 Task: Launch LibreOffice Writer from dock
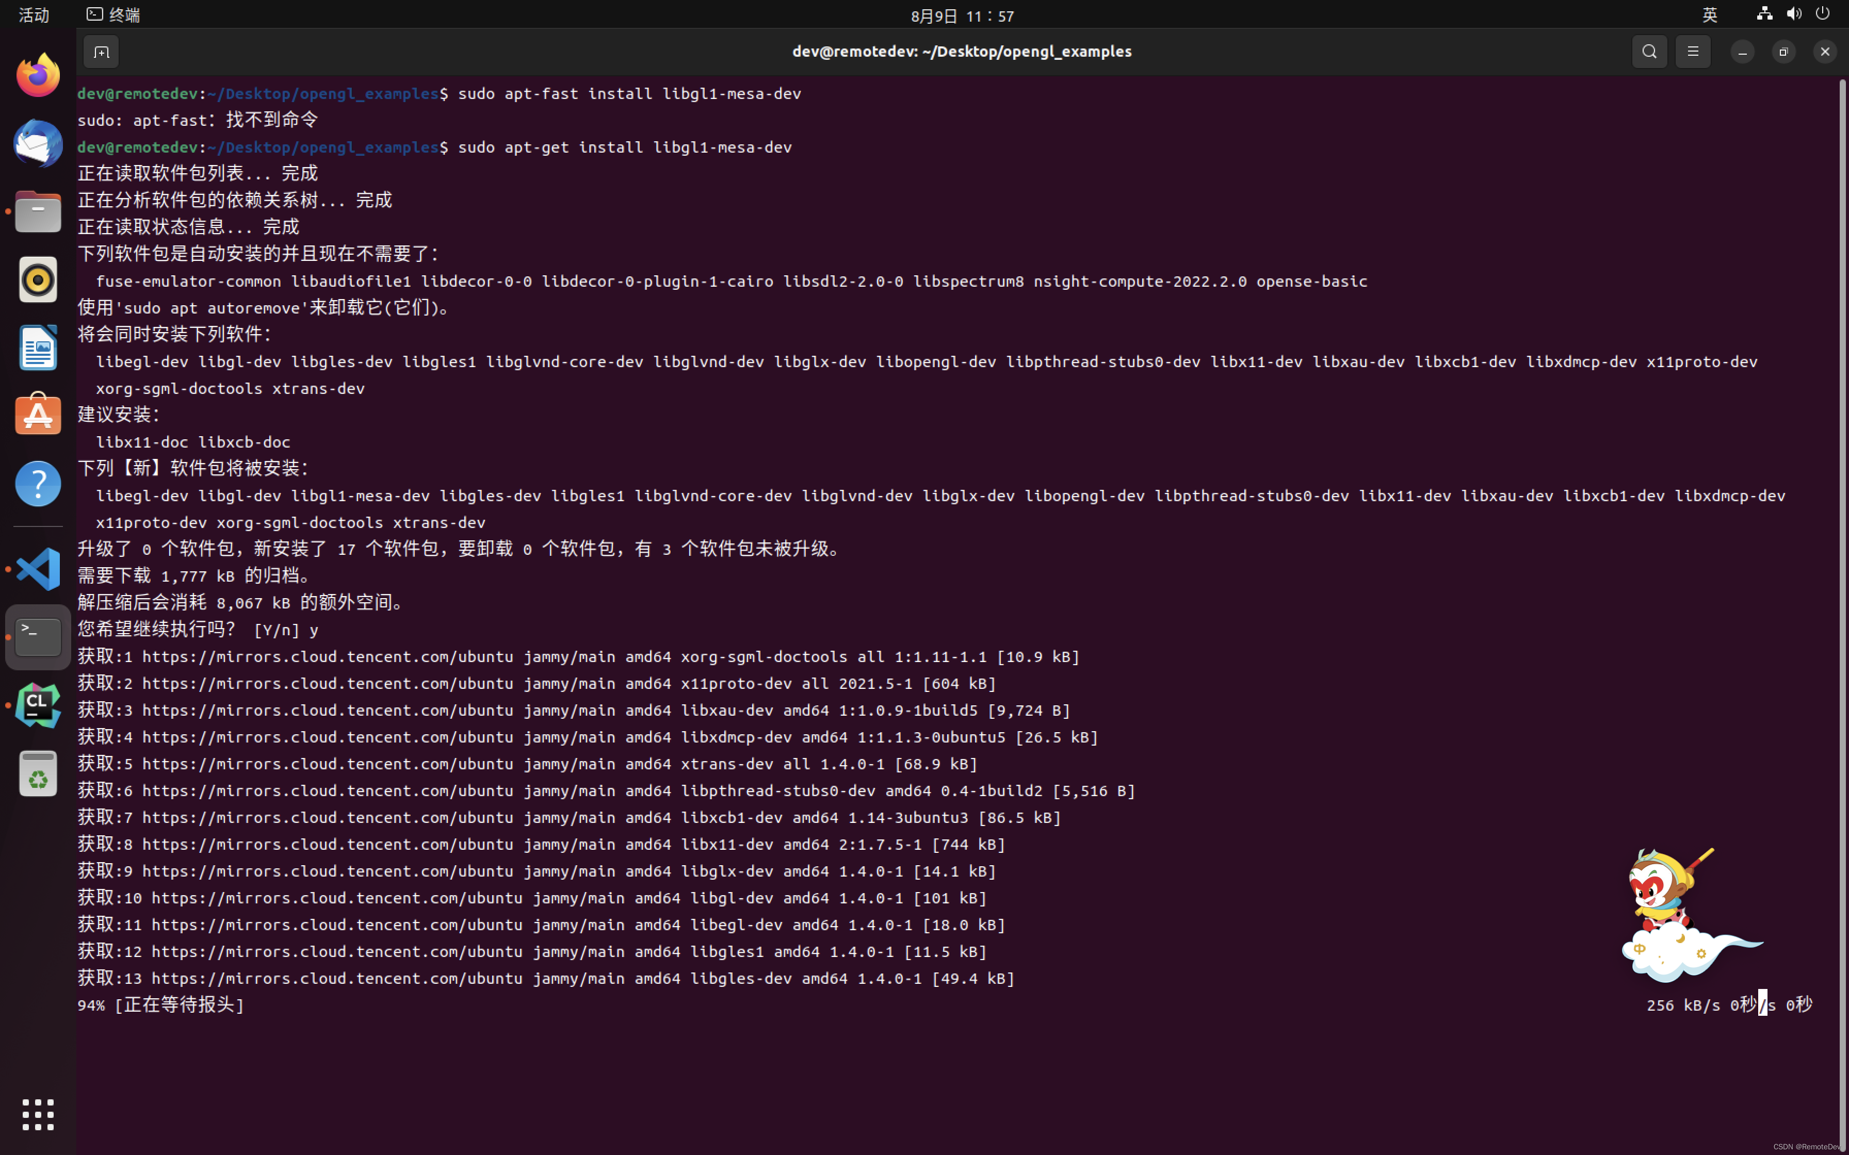coord(38,348)
